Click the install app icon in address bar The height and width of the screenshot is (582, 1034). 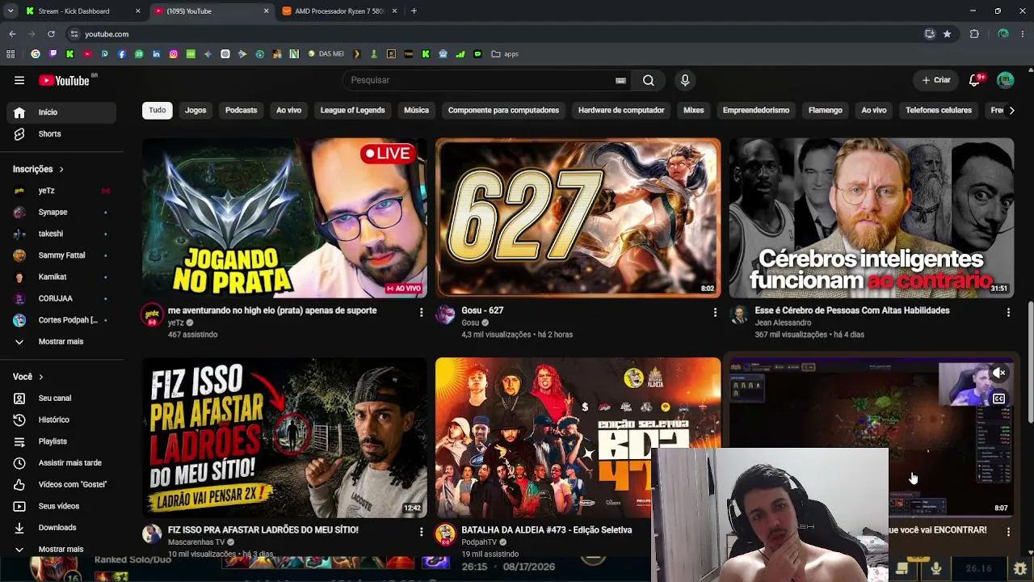tap(930, 34)
